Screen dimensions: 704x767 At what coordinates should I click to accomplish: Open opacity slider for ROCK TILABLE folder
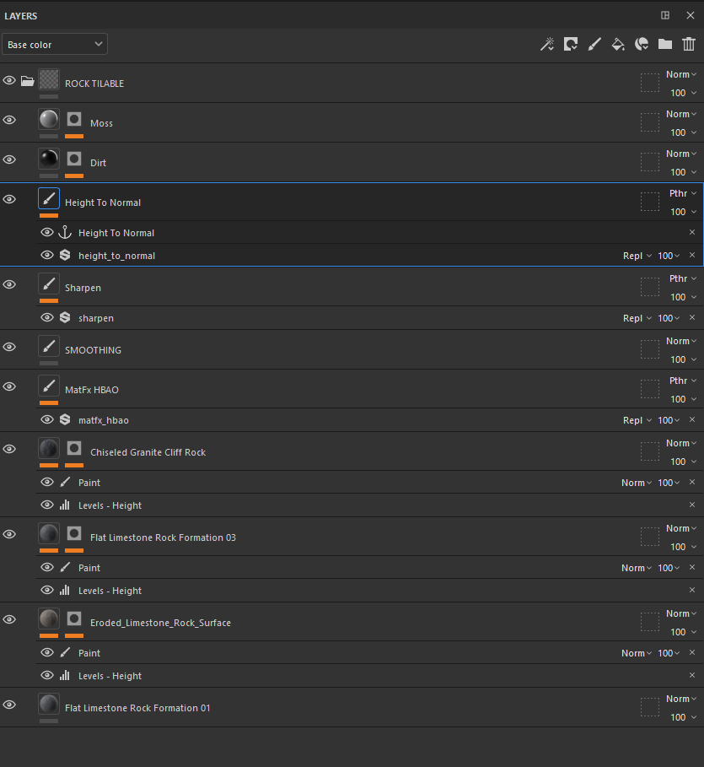[x=683, y=93]
